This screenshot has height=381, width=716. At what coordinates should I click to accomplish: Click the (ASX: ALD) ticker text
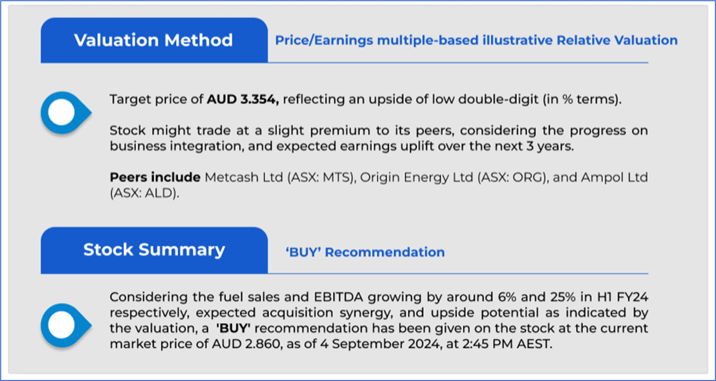click(144, 193)
